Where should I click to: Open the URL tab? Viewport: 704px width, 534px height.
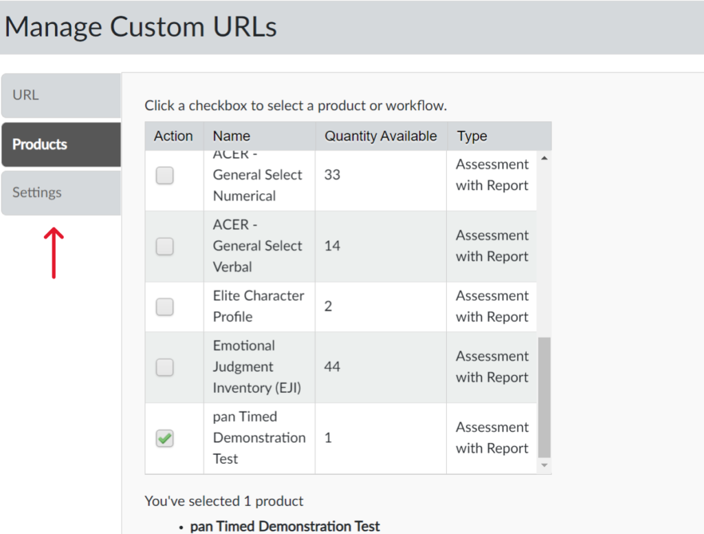point(60,96)
